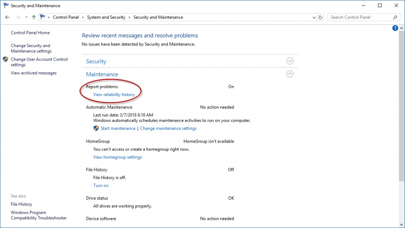The height and width of the screenshot is (228, 405).
Task: Click View reliability history link
Action: point(114,95)
